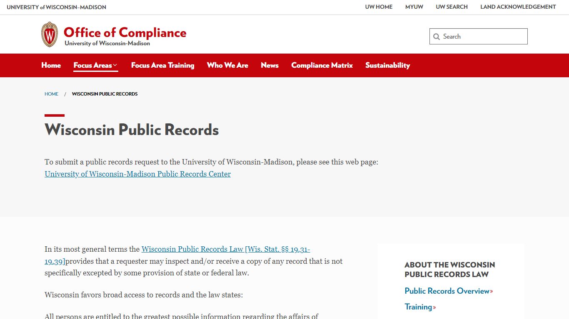The width and height of the screenshot is (569, 319).
Task: Open Public Records Overview sidebar link
Action: point(449,291)
